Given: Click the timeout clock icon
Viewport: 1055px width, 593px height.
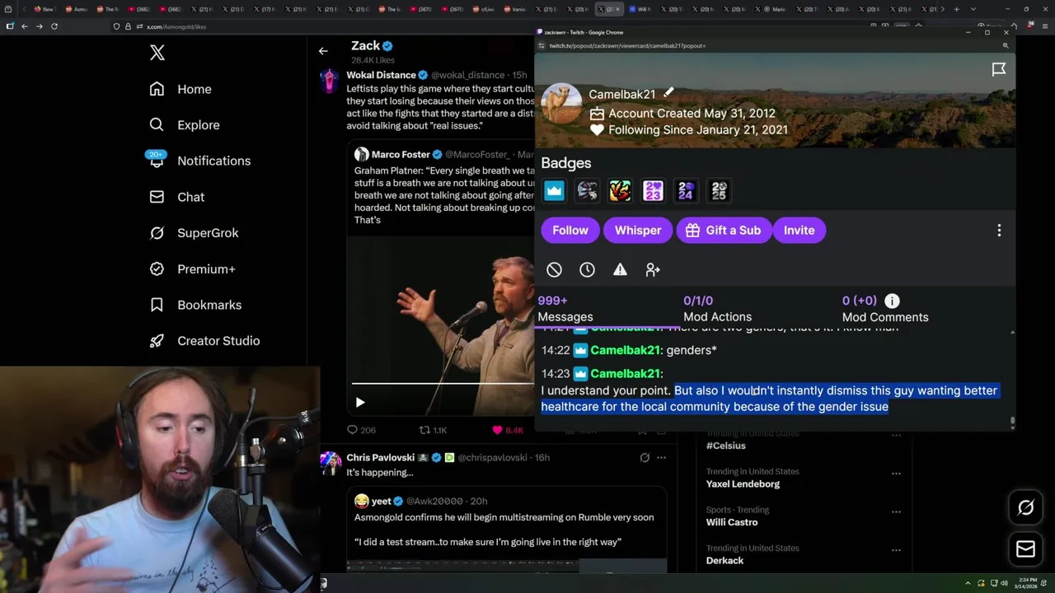Looking at the screenshot, I should tap(587, 269).
